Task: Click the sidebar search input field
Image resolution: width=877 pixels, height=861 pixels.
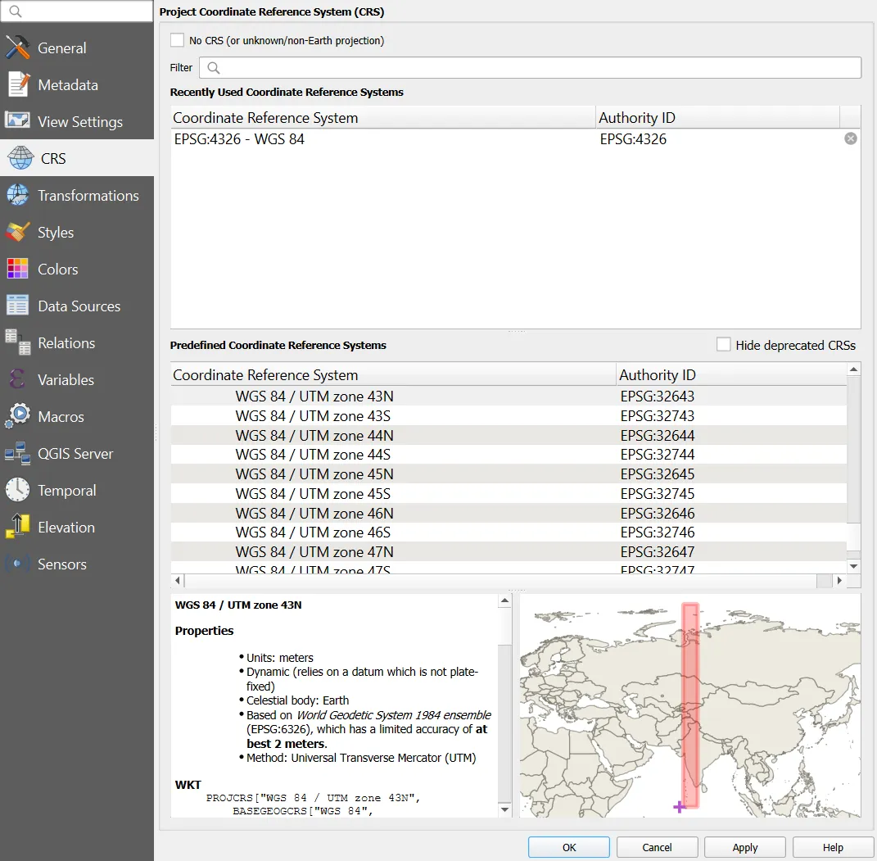Action: point(77,11)
